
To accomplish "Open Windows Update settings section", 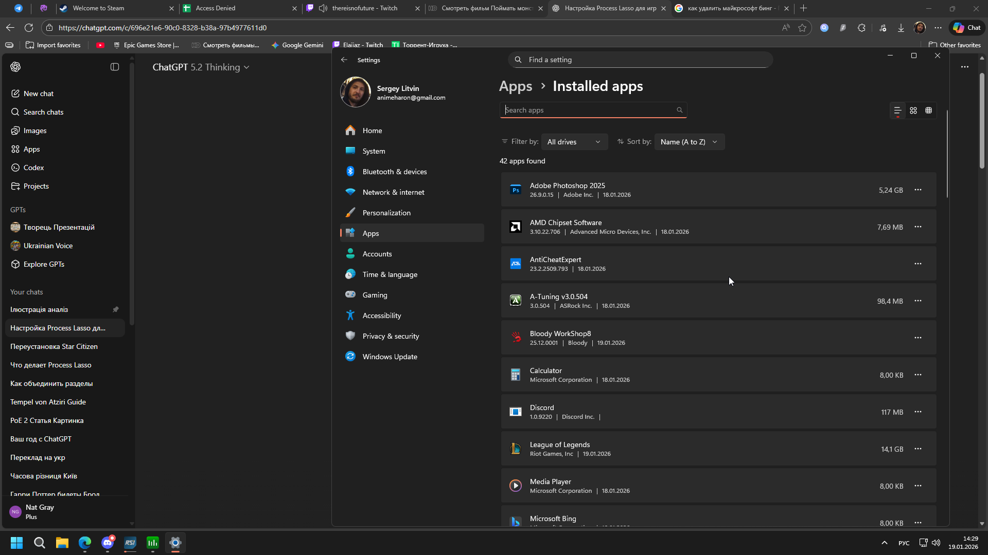I will [390, 357].
